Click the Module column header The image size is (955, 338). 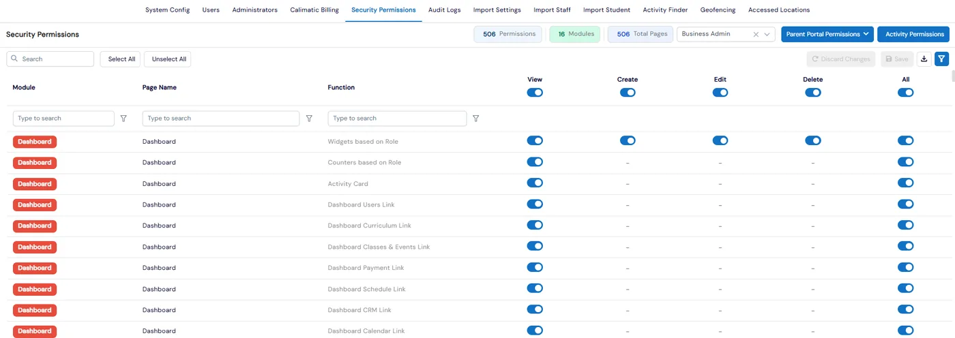point(24,87)
